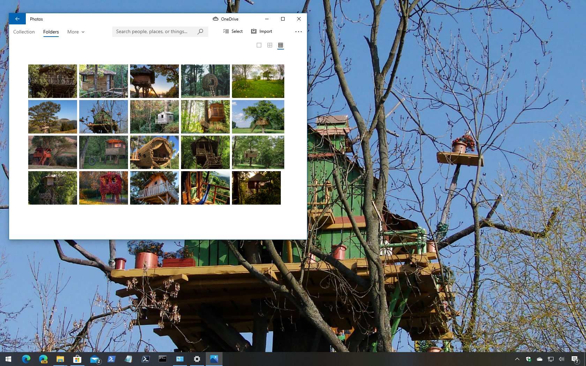The height and width of the screenshot is (366, 586).
Task: Open the sunset treehouse thumbnail in top row
Action: (x=154, y=81)
